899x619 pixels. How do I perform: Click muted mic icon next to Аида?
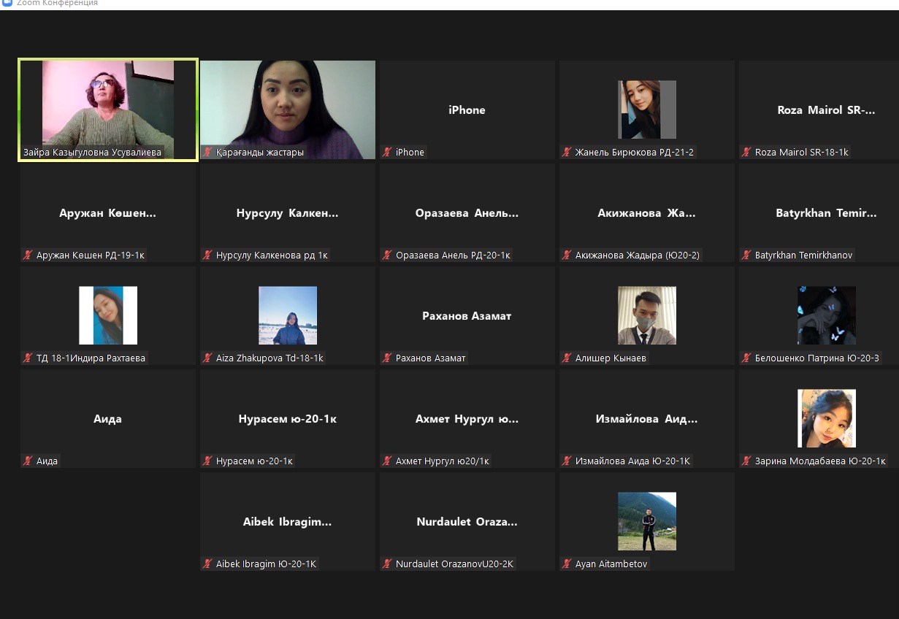coord(28,461)
